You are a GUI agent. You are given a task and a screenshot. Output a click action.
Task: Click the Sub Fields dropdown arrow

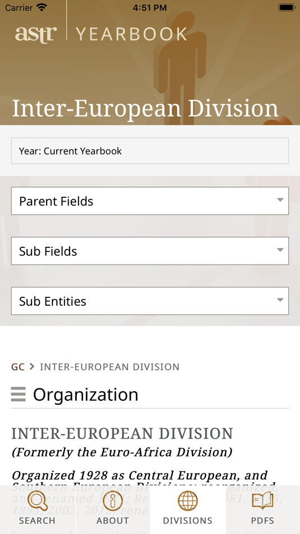point(280,250)
